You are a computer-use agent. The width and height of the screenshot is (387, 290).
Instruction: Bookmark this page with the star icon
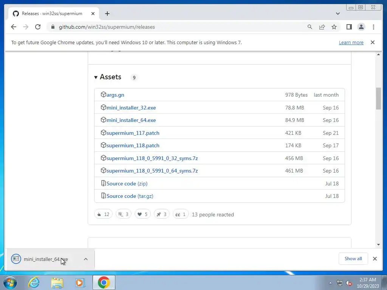(x=334, y=27)
